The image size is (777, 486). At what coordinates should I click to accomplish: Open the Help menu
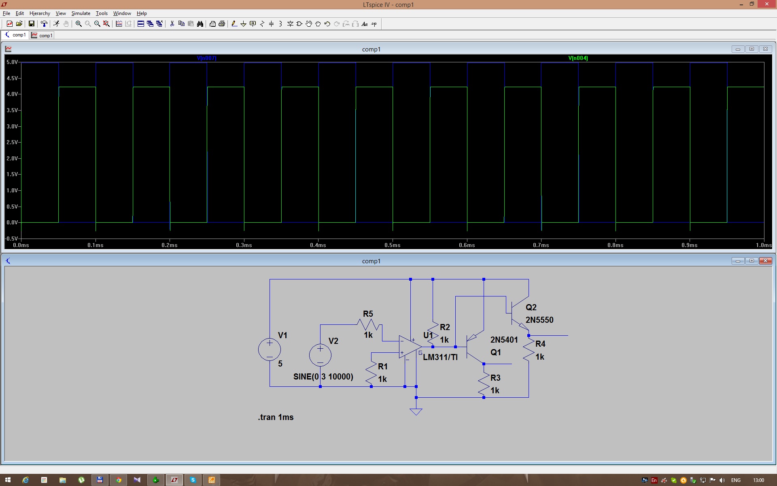tap(142, 13)
